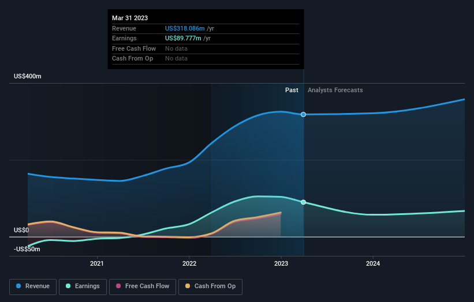Click the Analysts Forecasts label
The image size is (474, 302).
pos(335,90)
